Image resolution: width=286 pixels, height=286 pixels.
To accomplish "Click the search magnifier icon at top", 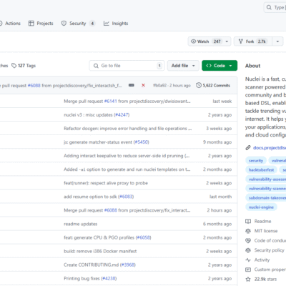I will pos(269,7).
